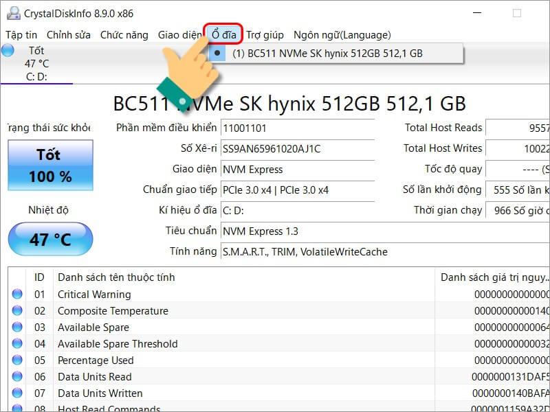Image resolution: width=550 pixels, height=412 pixels.
Task: Select the BC511 NVMe SK hynix disk option
Action: point(327,53)
